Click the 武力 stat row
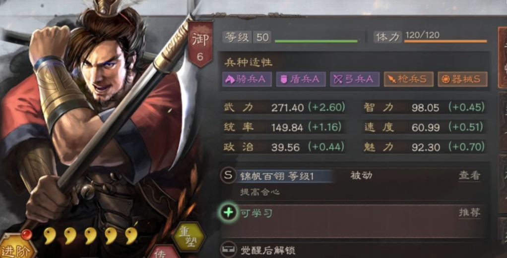Viewport: 507px width, 258px height. [x=284, y=107]
